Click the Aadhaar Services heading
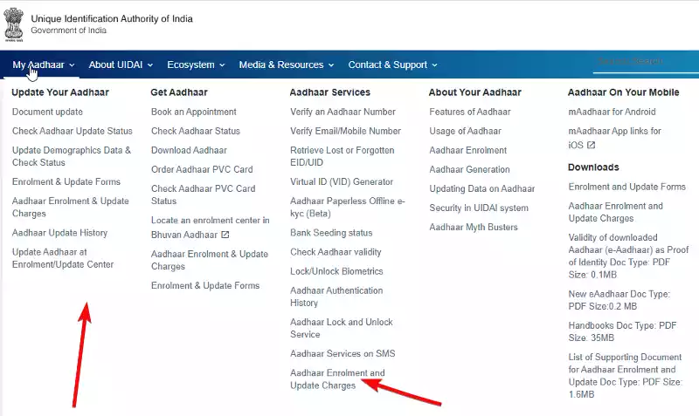This screenshot has height=416, width=699. 330,92
